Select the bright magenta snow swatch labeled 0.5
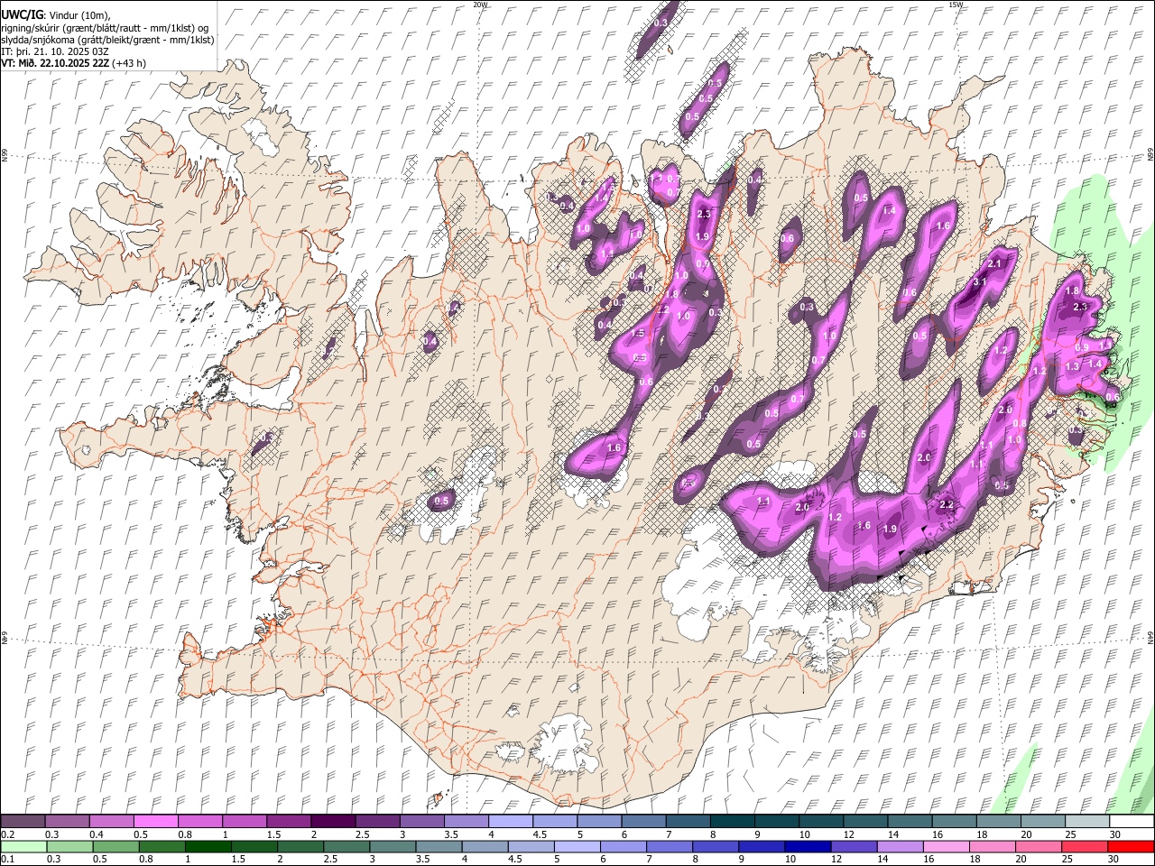The width and height of the screenshot is (1155, 866). point(155,821)
